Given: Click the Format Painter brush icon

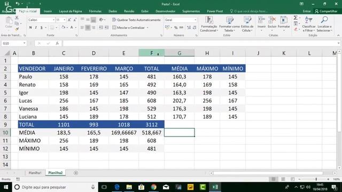Looking at the screenshot, I should coord(17,29).
